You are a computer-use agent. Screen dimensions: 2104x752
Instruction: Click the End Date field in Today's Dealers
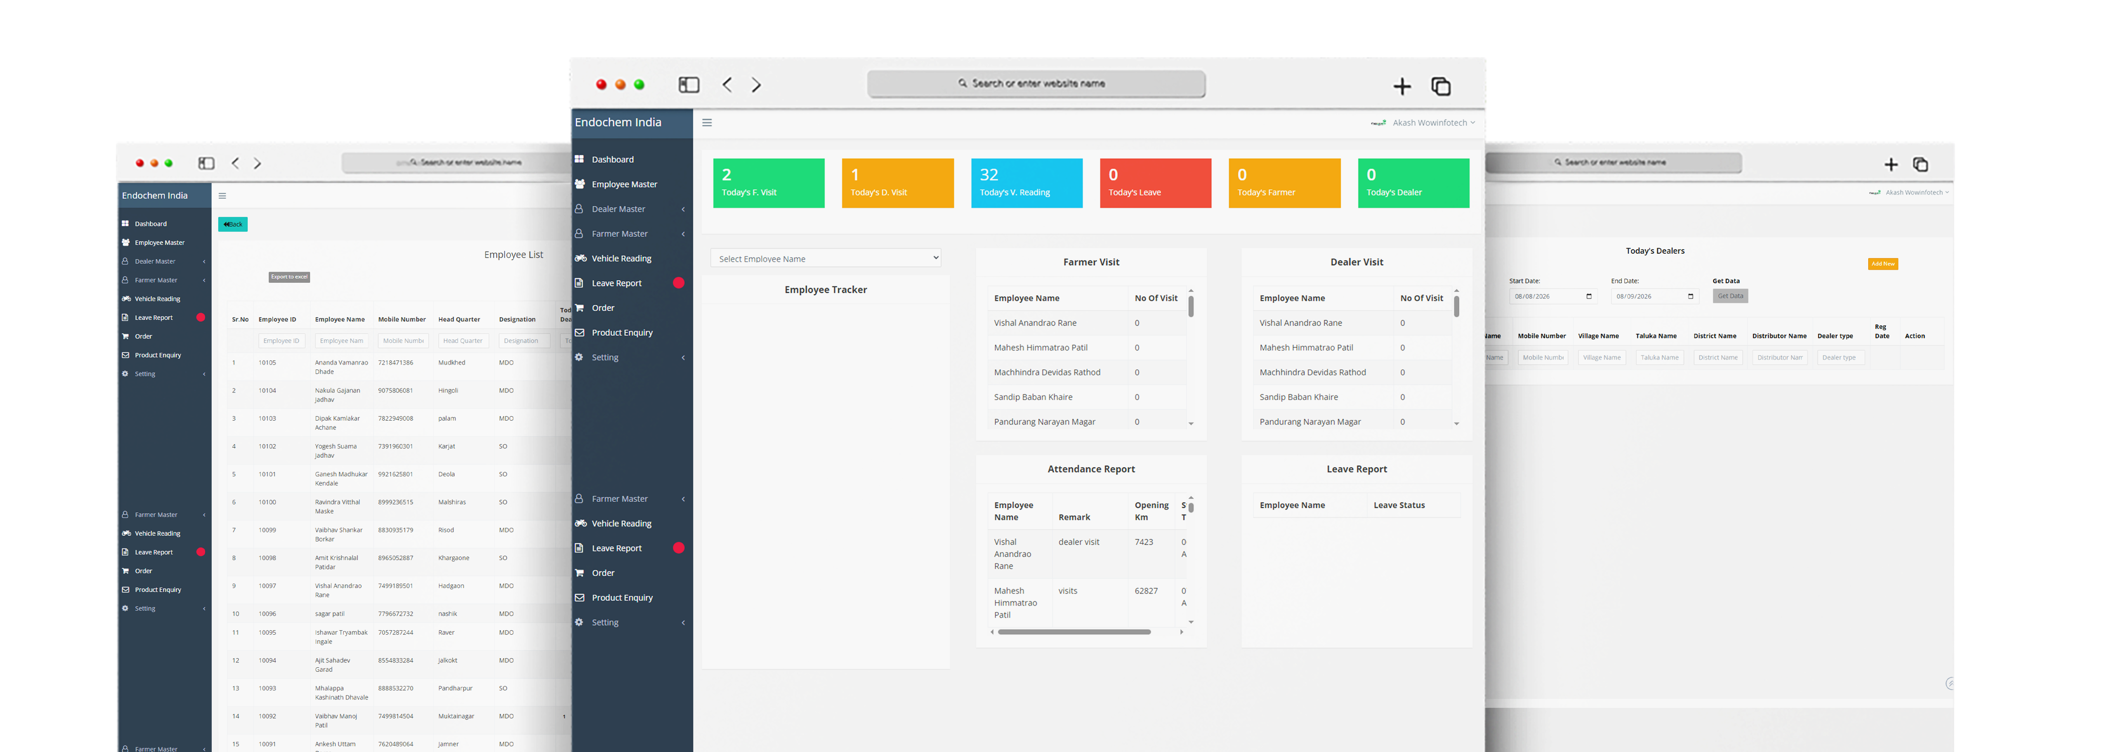pos(1655,296)
